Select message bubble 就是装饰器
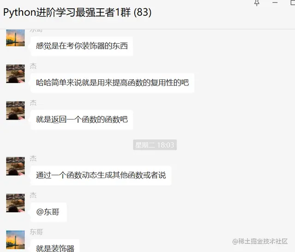Screen dimensions: 295x252 tap(55, 246)
